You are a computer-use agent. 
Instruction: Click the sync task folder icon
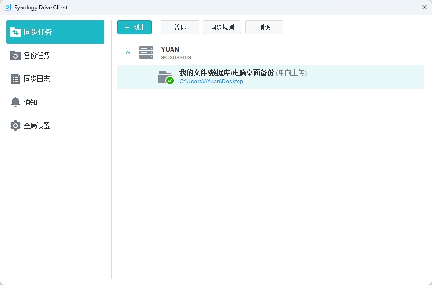click(x=164, y=76)
